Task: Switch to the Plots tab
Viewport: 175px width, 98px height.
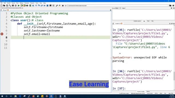Action: click(x=148, y=21)
